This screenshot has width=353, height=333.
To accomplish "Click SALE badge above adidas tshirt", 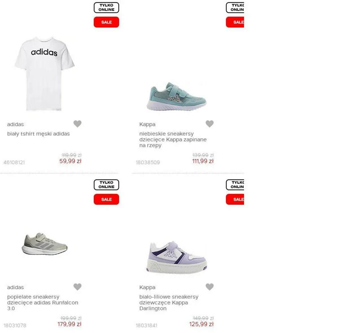I will pyautogui.click(x=106, y=22).
